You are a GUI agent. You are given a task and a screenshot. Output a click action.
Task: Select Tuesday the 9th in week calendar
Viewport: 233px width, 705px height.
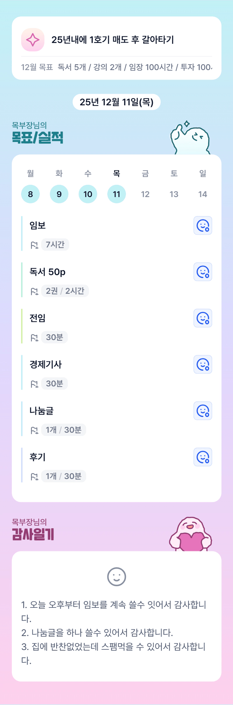click(x=59, y=194)
